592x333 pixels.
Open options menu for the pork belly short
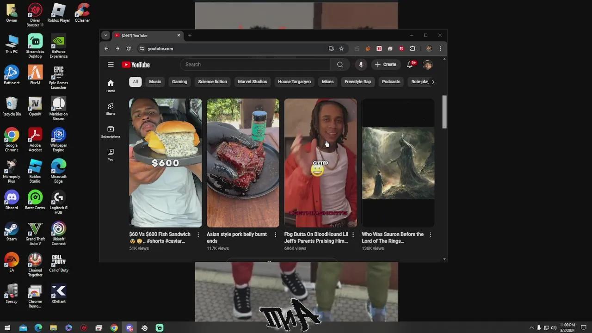pos(275,235)
